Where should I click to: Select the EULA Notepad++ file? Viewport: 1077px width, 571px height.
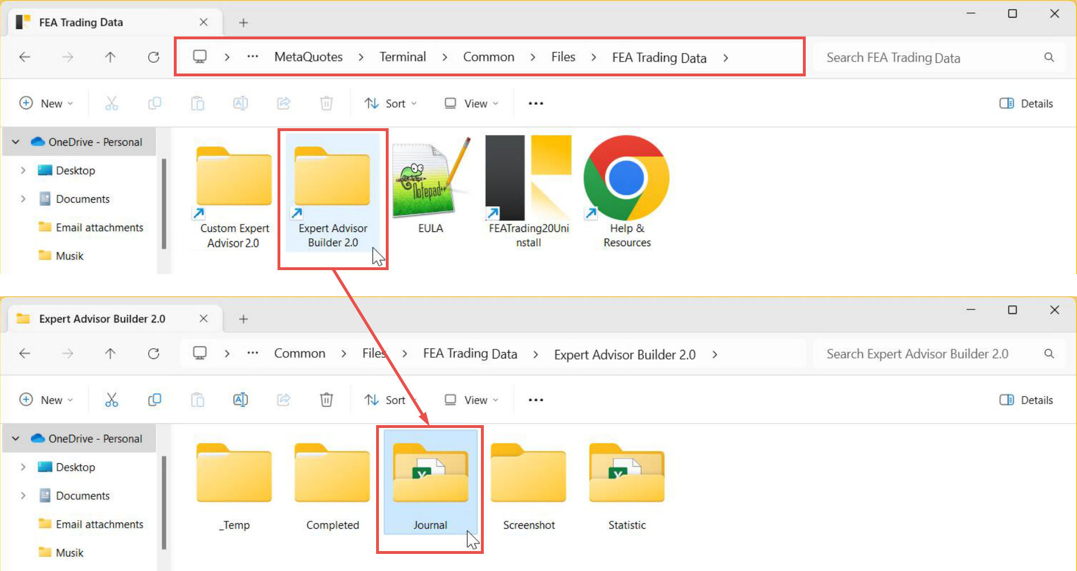pos(431,186)
